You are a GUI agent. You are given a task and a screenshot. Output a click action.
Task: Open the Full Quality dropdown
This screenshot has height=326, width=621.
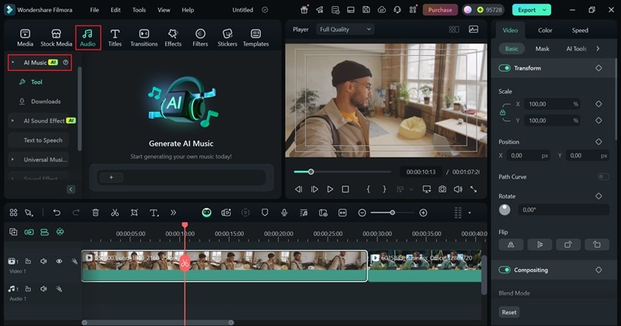(345, 29)
